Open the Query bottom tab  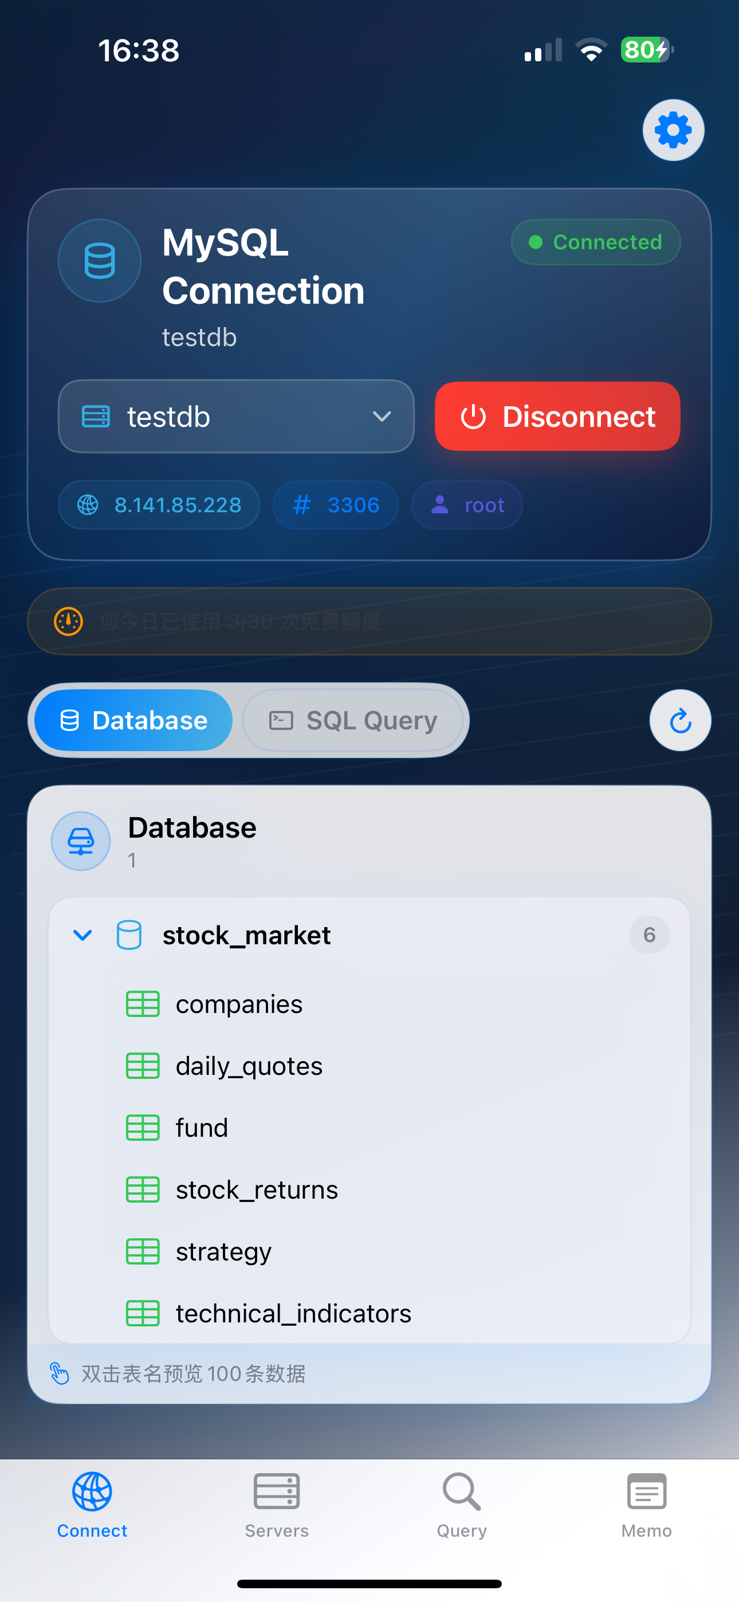click(462, 1505)
